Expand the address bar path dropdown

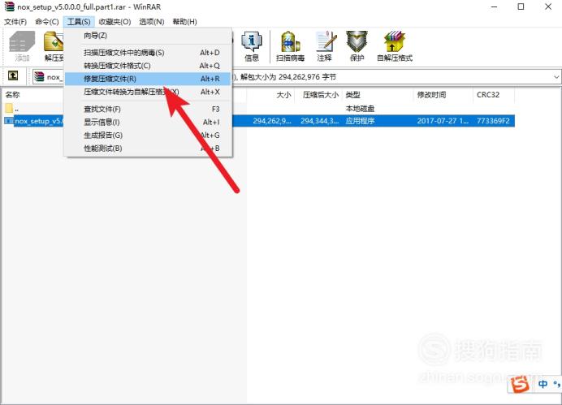(556, 77)
